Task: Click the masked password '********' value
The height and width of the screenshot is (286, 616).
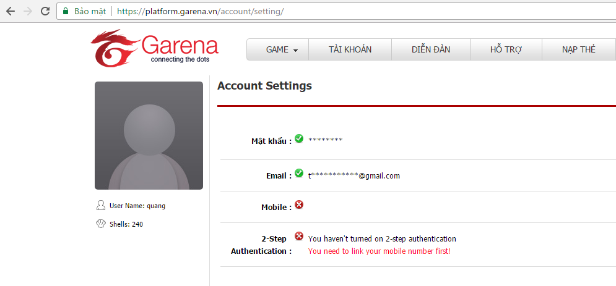Action: point(325,140)
